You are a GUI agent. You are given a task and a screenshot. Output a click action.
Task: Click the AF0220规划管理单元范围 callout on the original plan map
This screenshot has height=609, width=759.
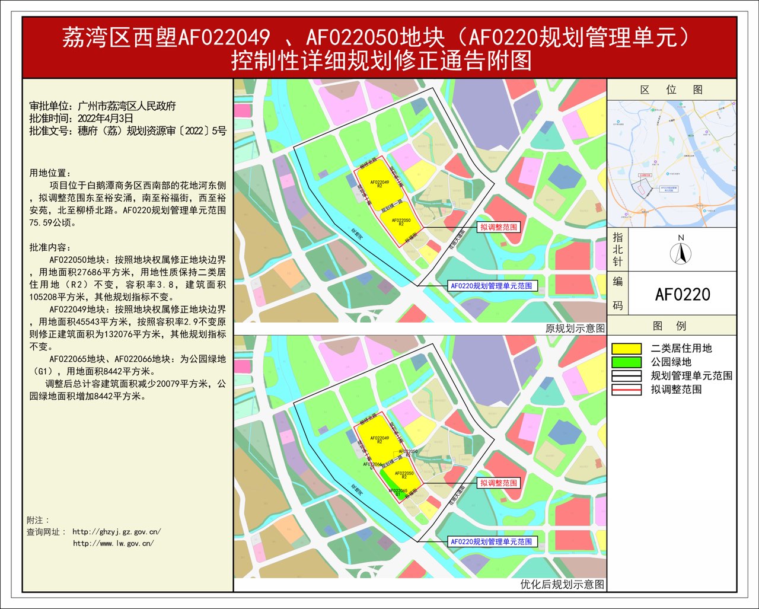pos(492,286)
